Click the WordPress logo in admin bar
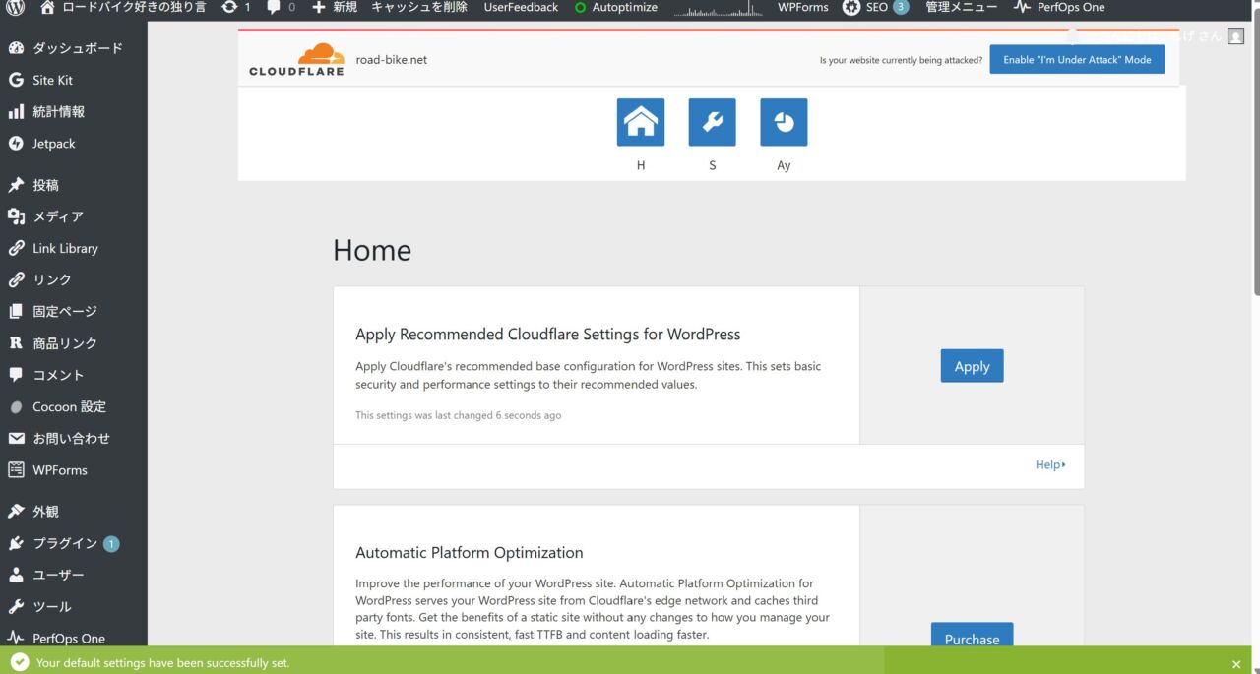 pyautogui.click(x=15, y=8)
